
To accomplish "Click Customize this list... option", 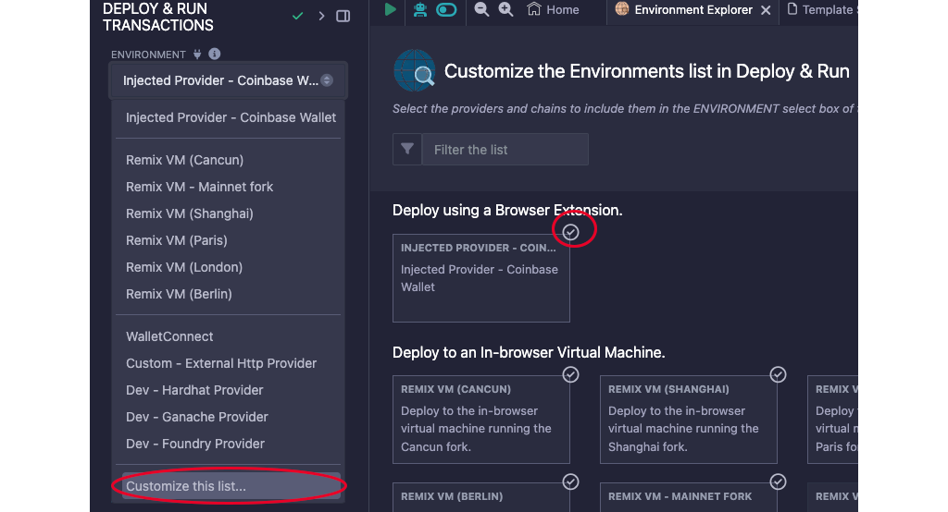I will point(186,486).
